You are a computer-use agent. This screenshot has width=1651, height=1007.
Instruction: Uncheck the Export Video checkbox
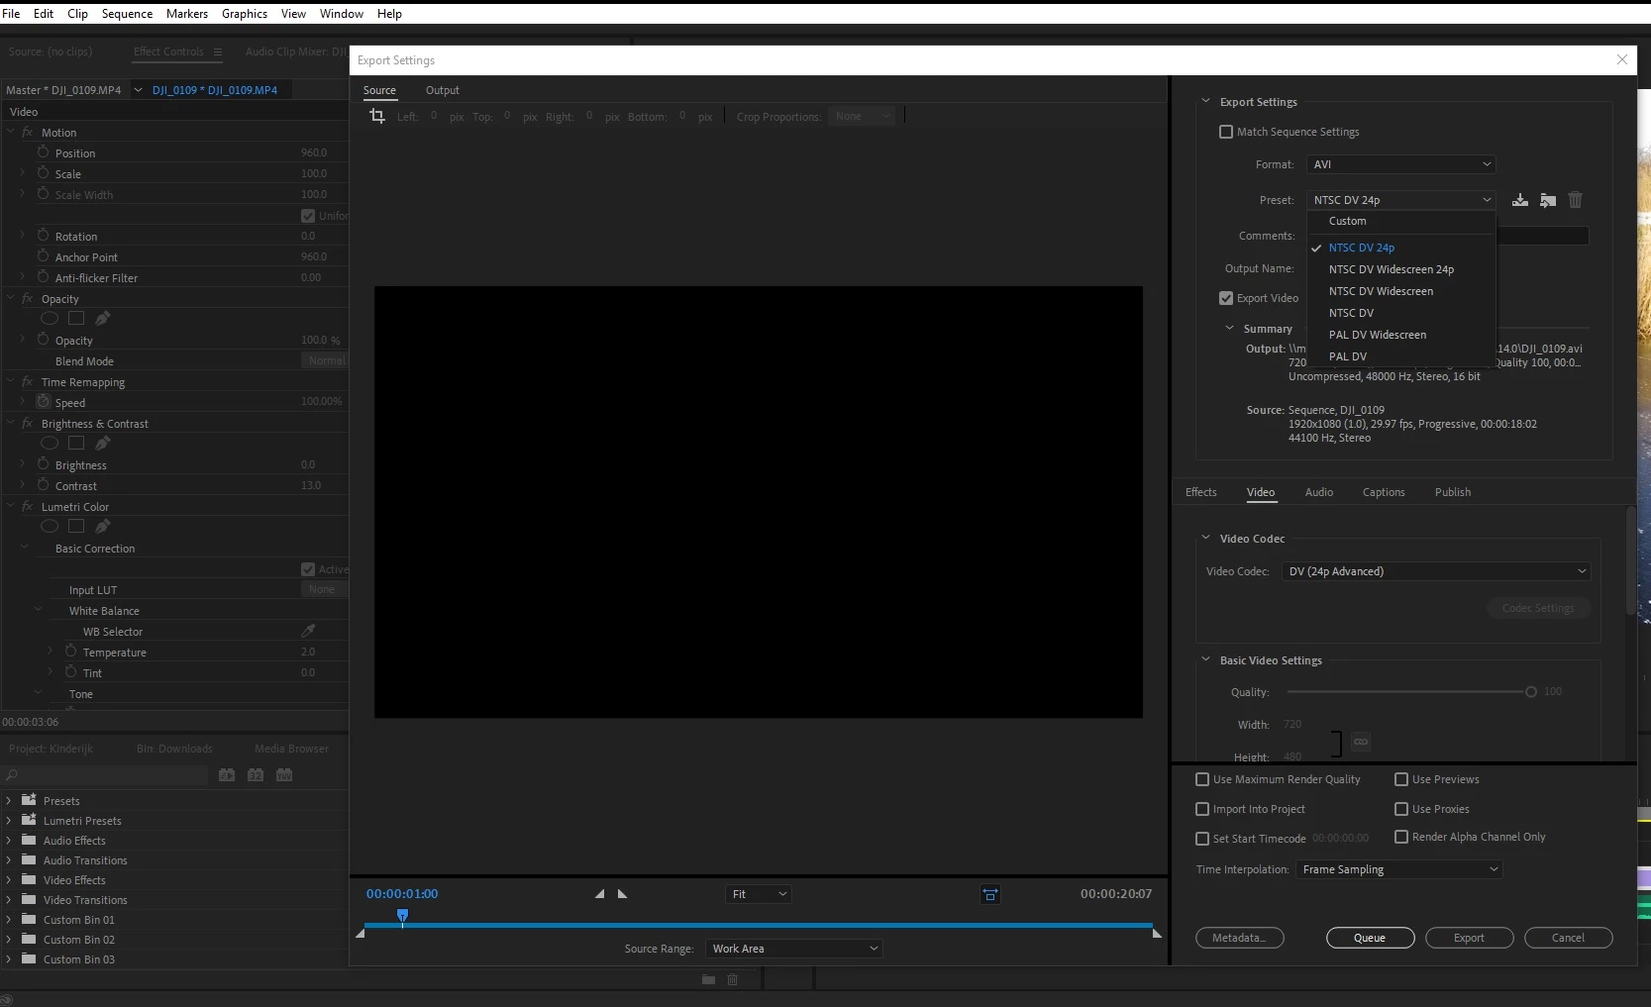pyautogui.click(x=1226, y=298)
